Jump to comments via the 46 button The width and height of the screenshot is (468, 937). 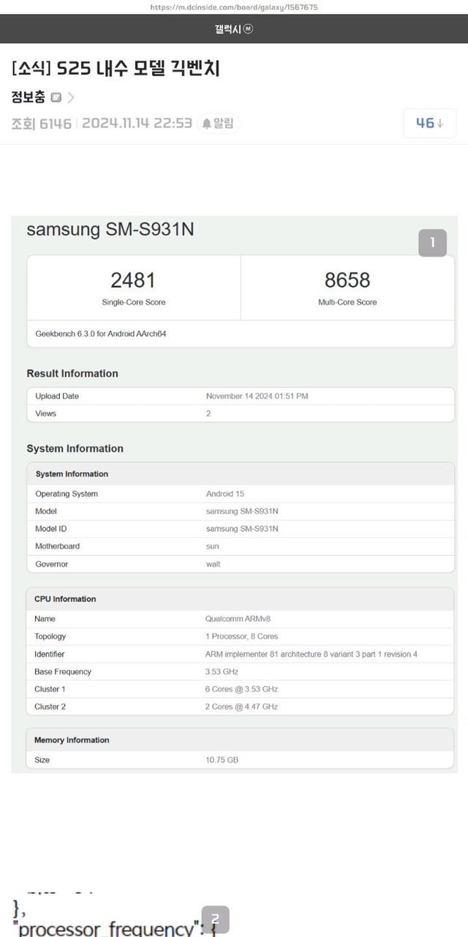point(430,123)
